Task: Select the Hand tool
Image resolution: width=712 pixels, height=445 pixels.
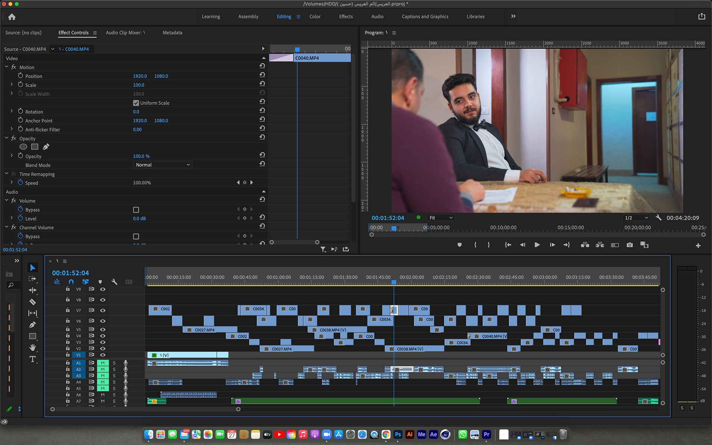Action: click(33, 347)
